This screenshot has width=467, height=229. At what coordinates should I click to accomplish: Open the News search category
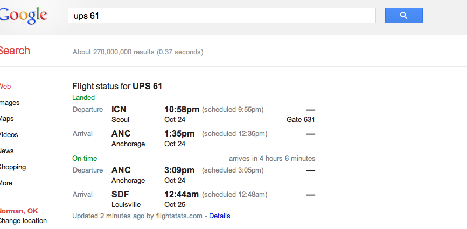point(6,151)
